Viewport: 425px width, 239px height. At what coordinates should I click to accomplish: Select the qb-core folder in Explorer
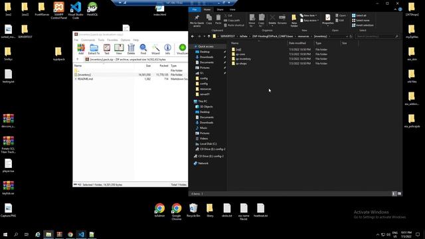[240, 54]
